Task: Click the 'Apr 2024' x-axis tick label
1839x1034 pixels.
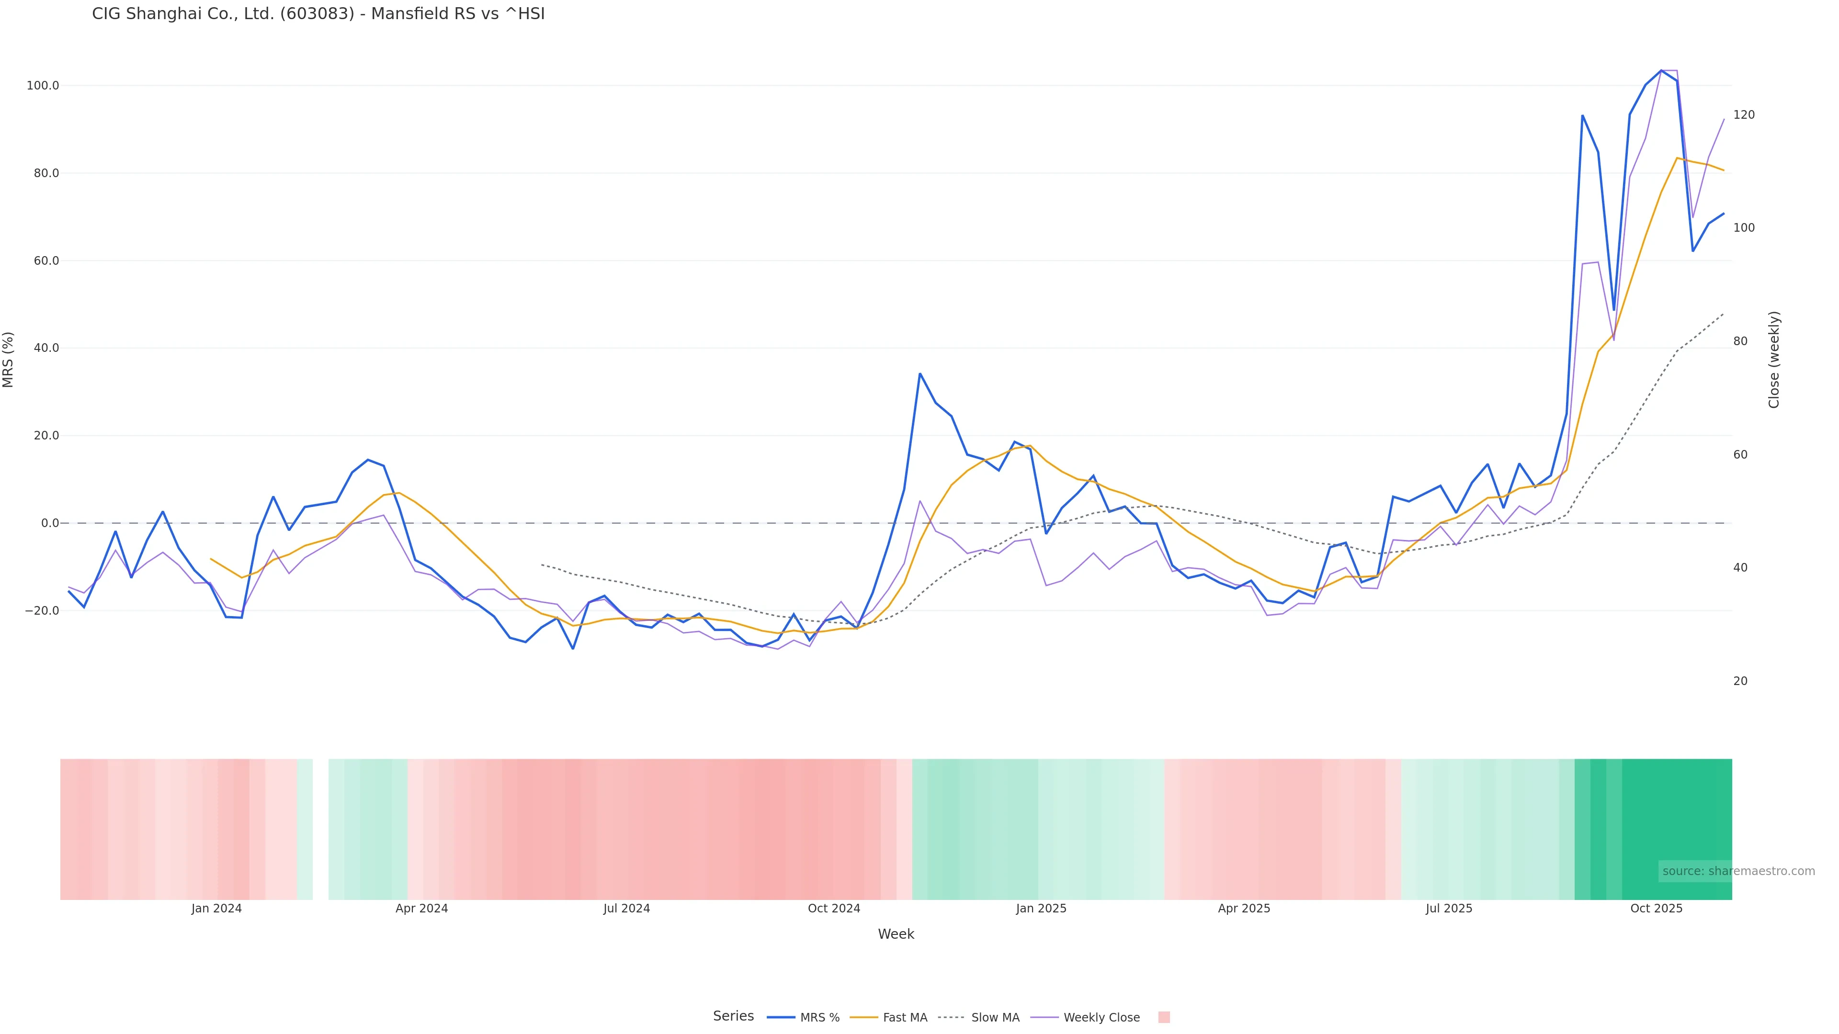Action: click(x=422, y=909)
